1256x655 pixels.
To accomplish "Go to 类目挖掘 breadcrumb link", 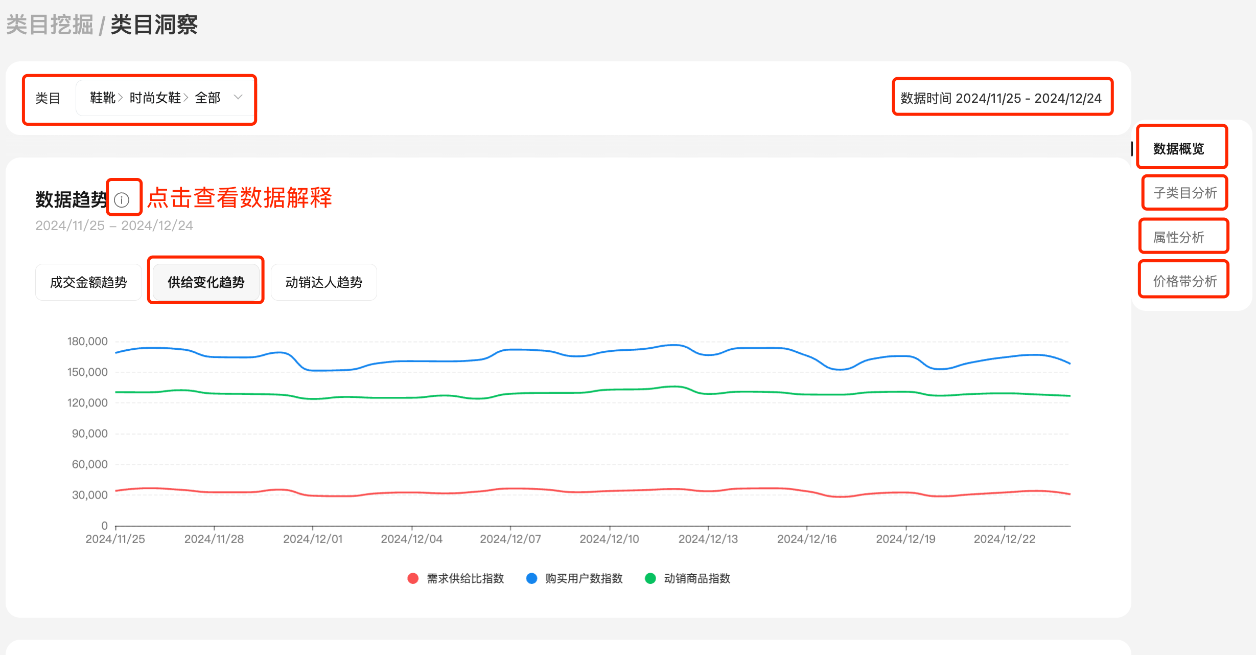I will [x=50, y=25].
